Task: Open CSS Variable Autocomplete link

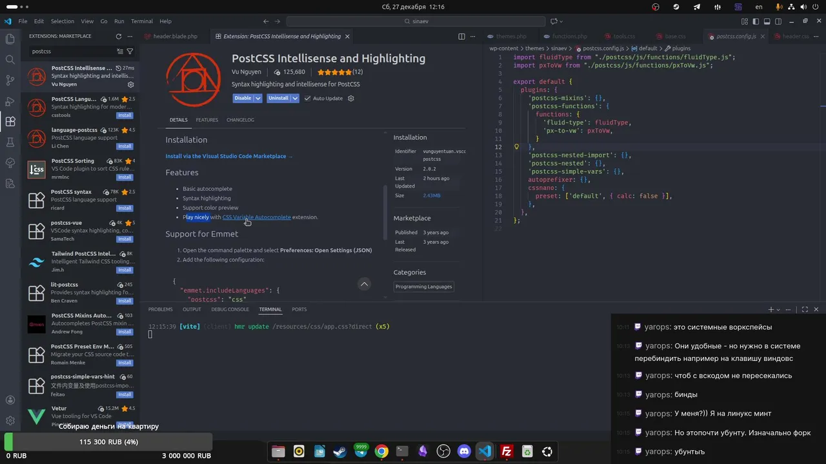Action: 257,217
